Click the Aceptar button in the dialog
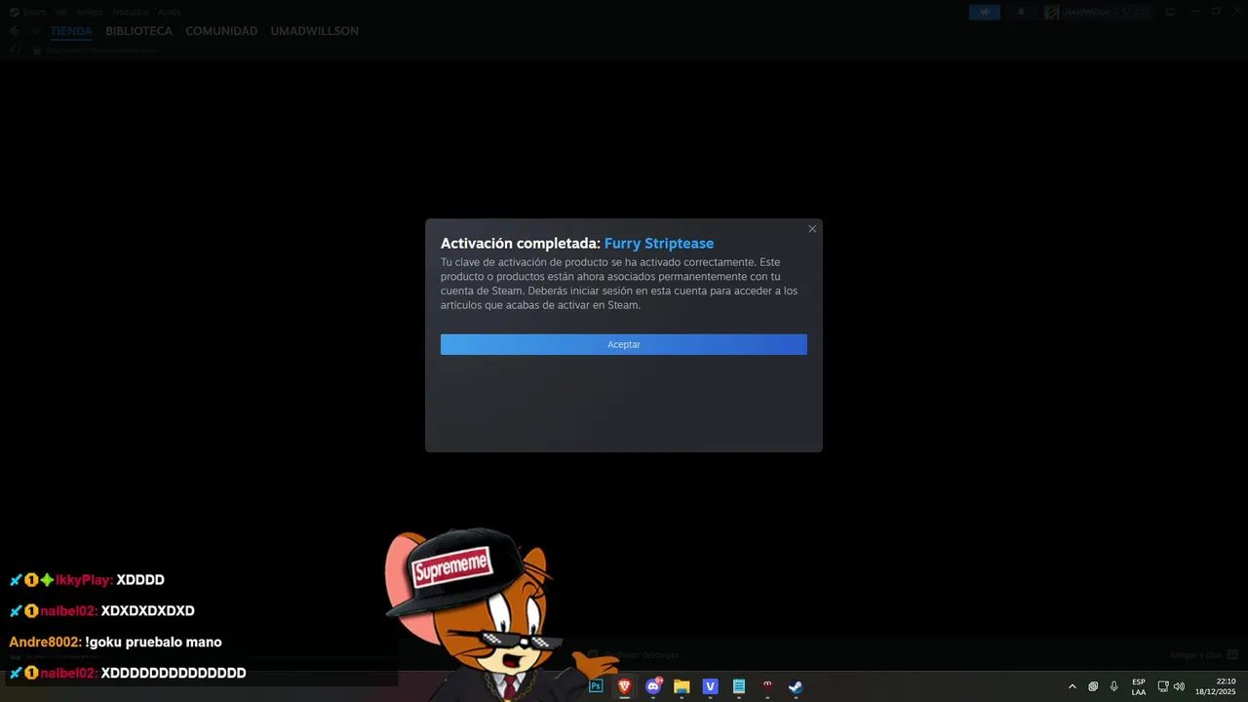Screen dimensions: 1248x702 tap(623, 344)
